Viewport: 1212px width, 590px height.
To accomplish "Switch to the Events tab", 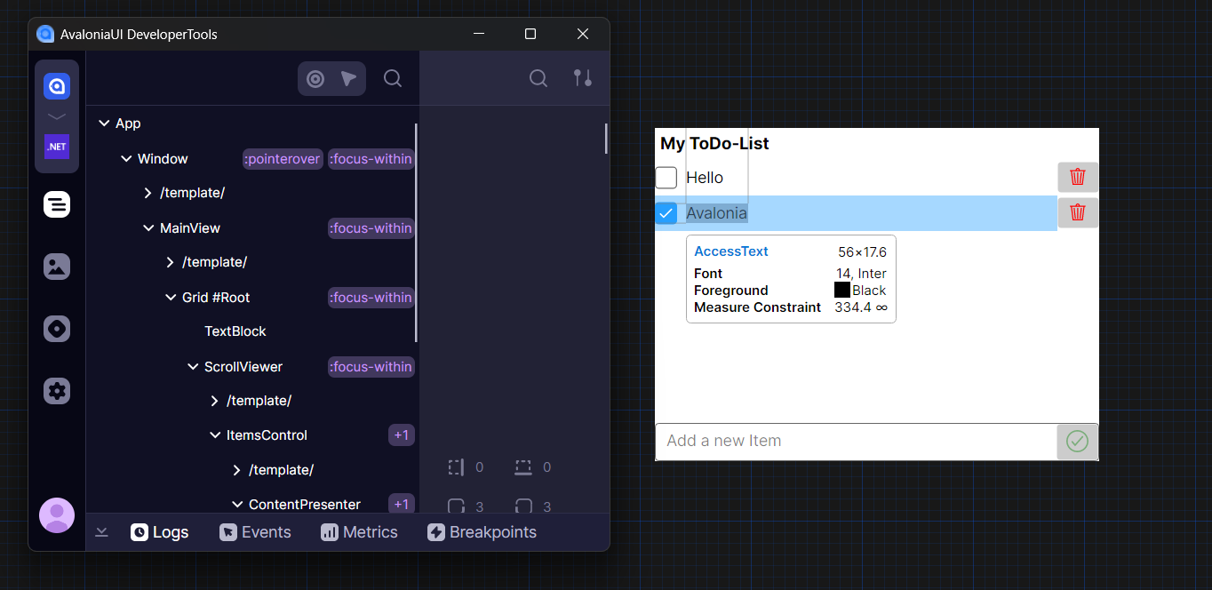I will tap(255, 531).
